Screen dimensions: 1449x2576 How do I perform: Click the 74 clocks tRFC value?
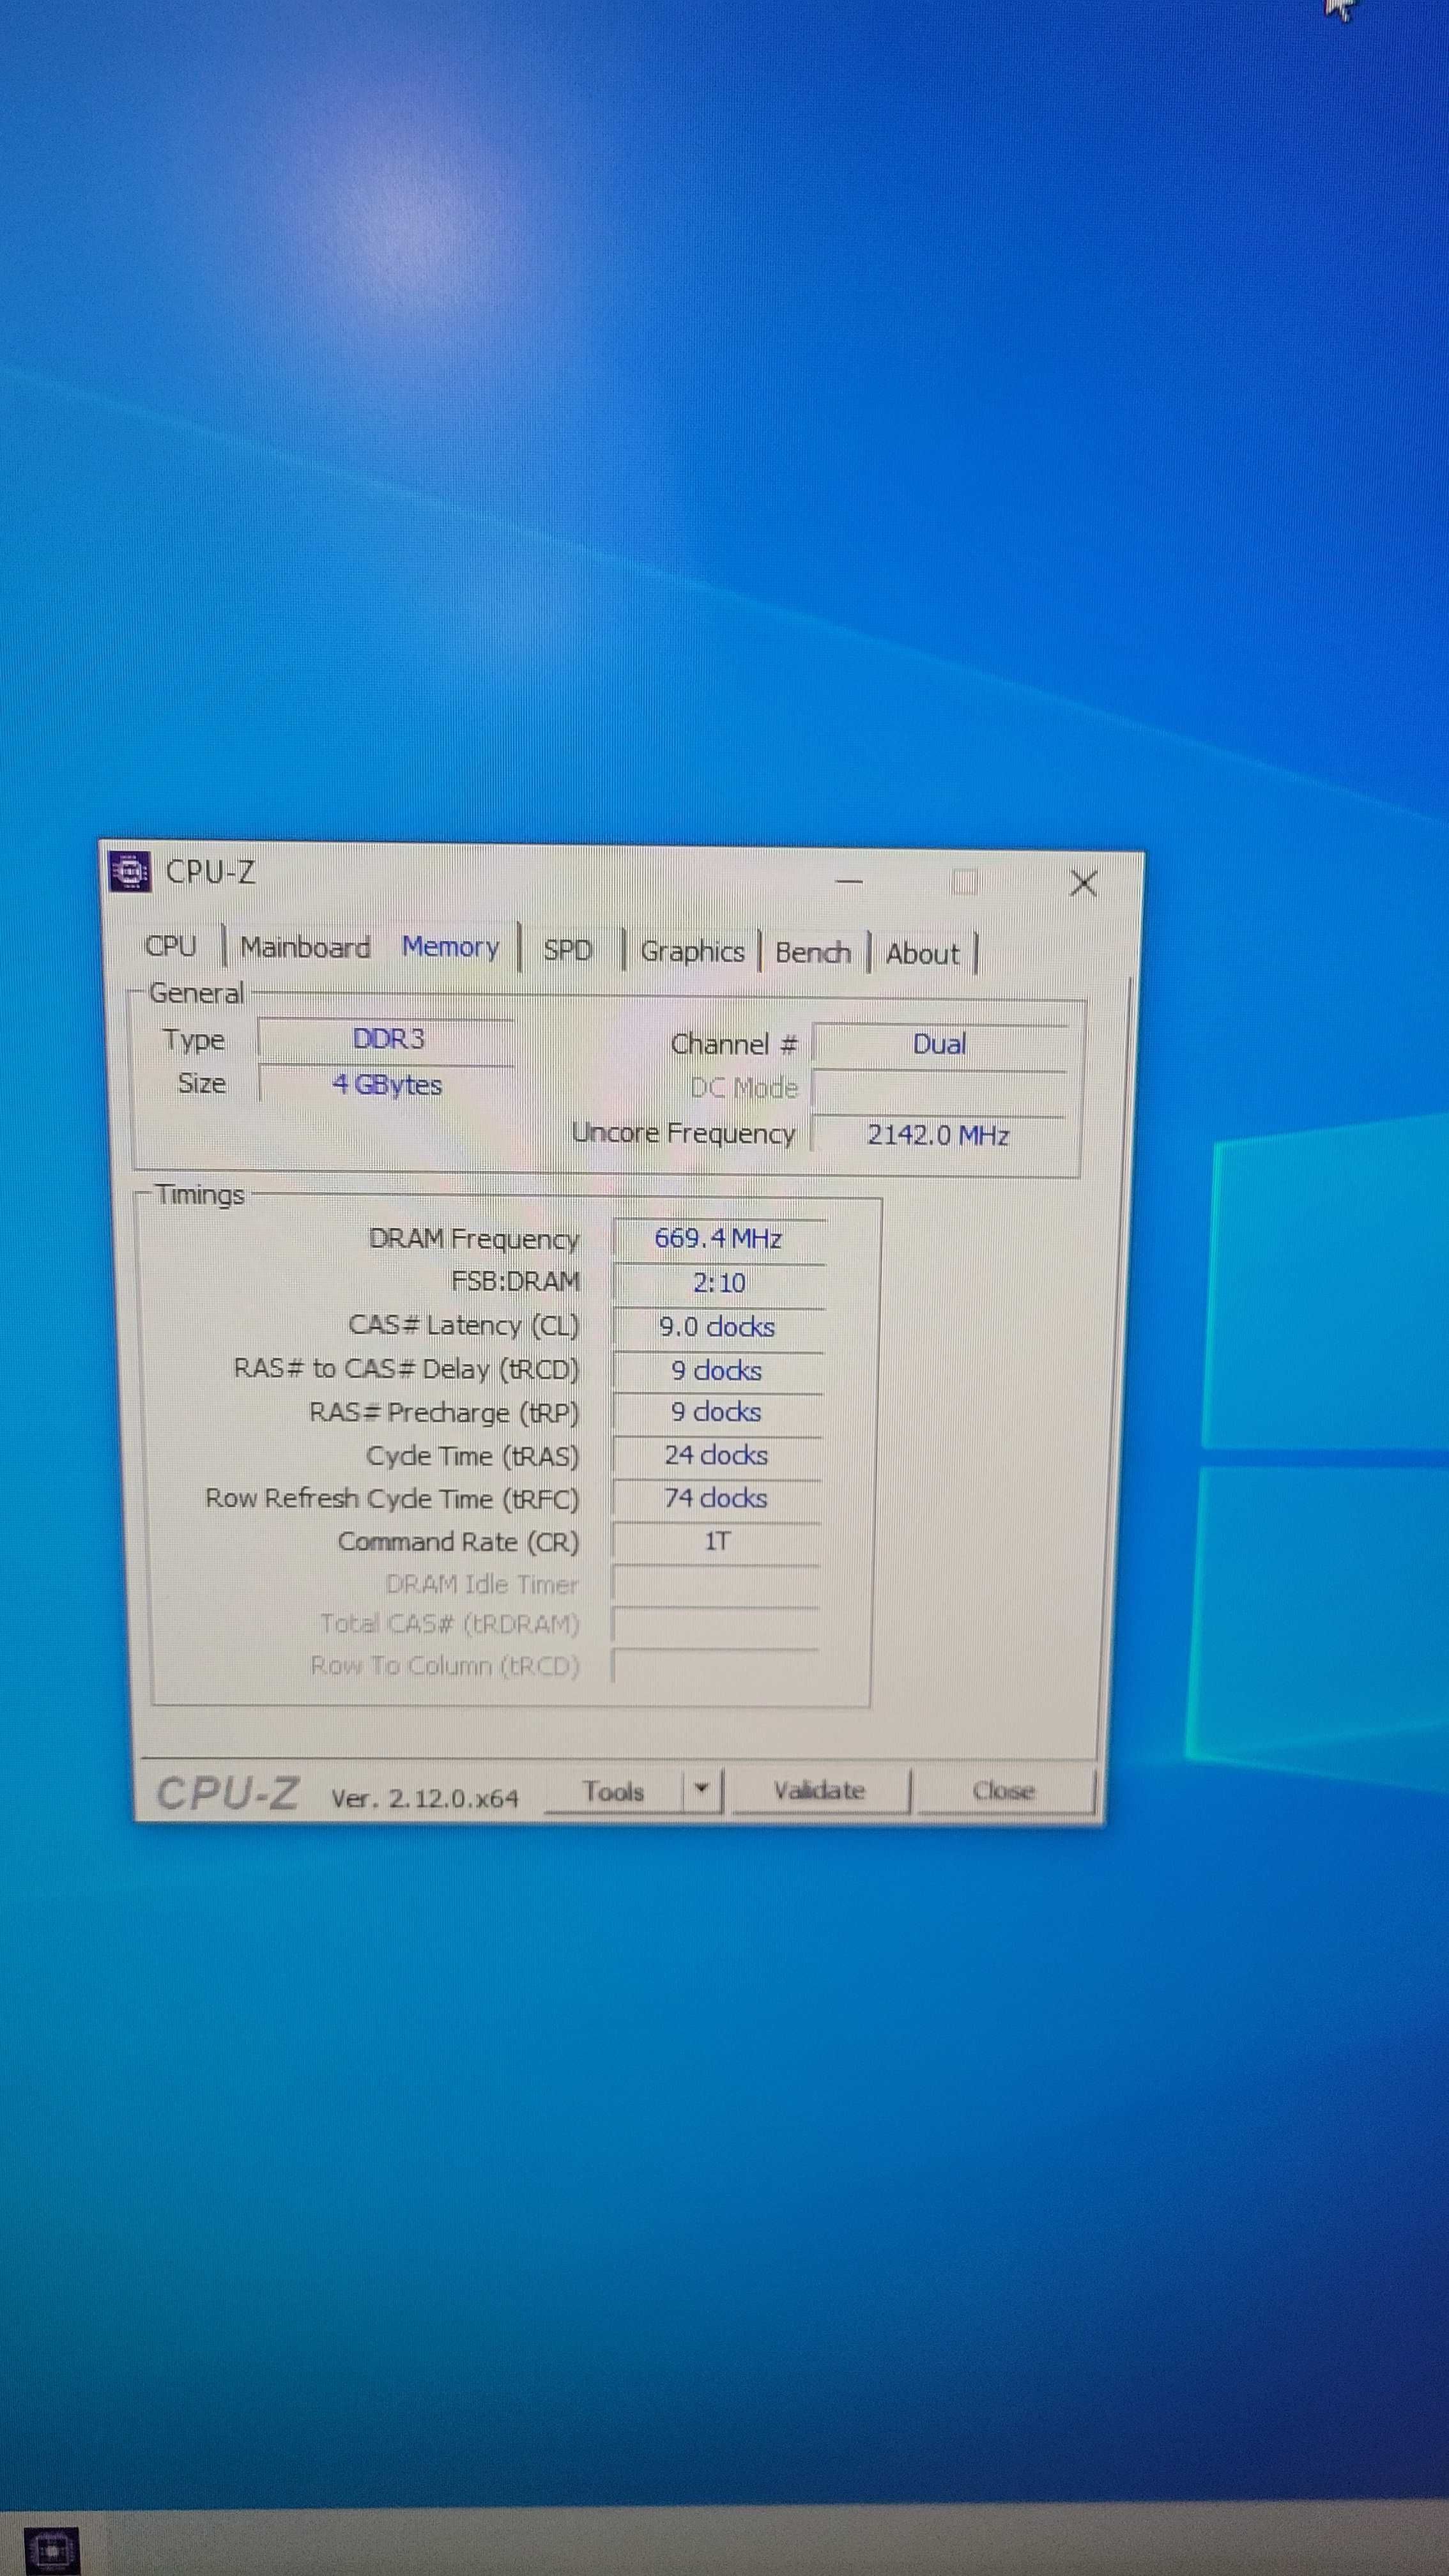tap(716, 1498)
